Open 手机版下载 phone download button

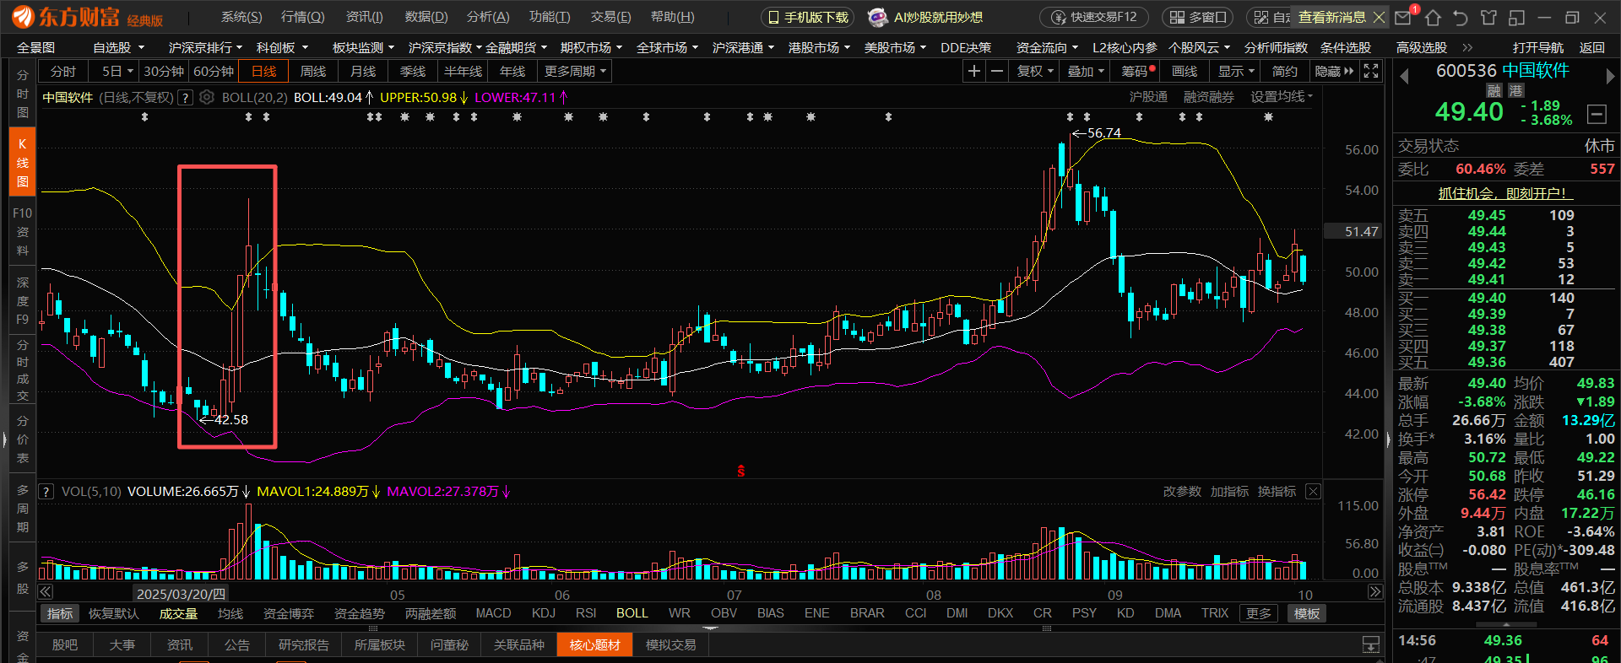[808, 17]
